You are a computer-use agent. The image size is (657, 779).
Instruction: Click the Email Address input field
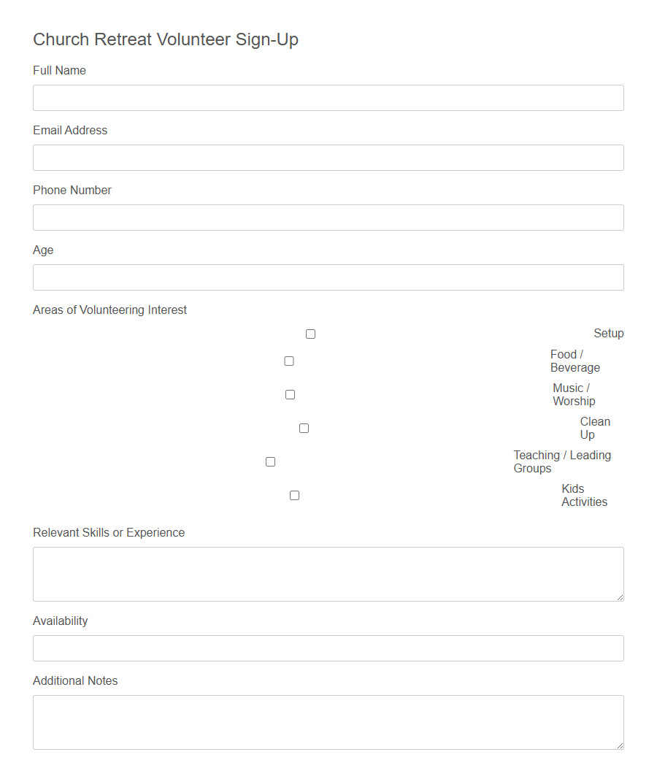(328, 157)
